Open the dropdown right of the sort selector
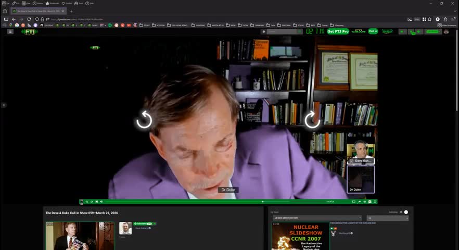 (387, 218)
